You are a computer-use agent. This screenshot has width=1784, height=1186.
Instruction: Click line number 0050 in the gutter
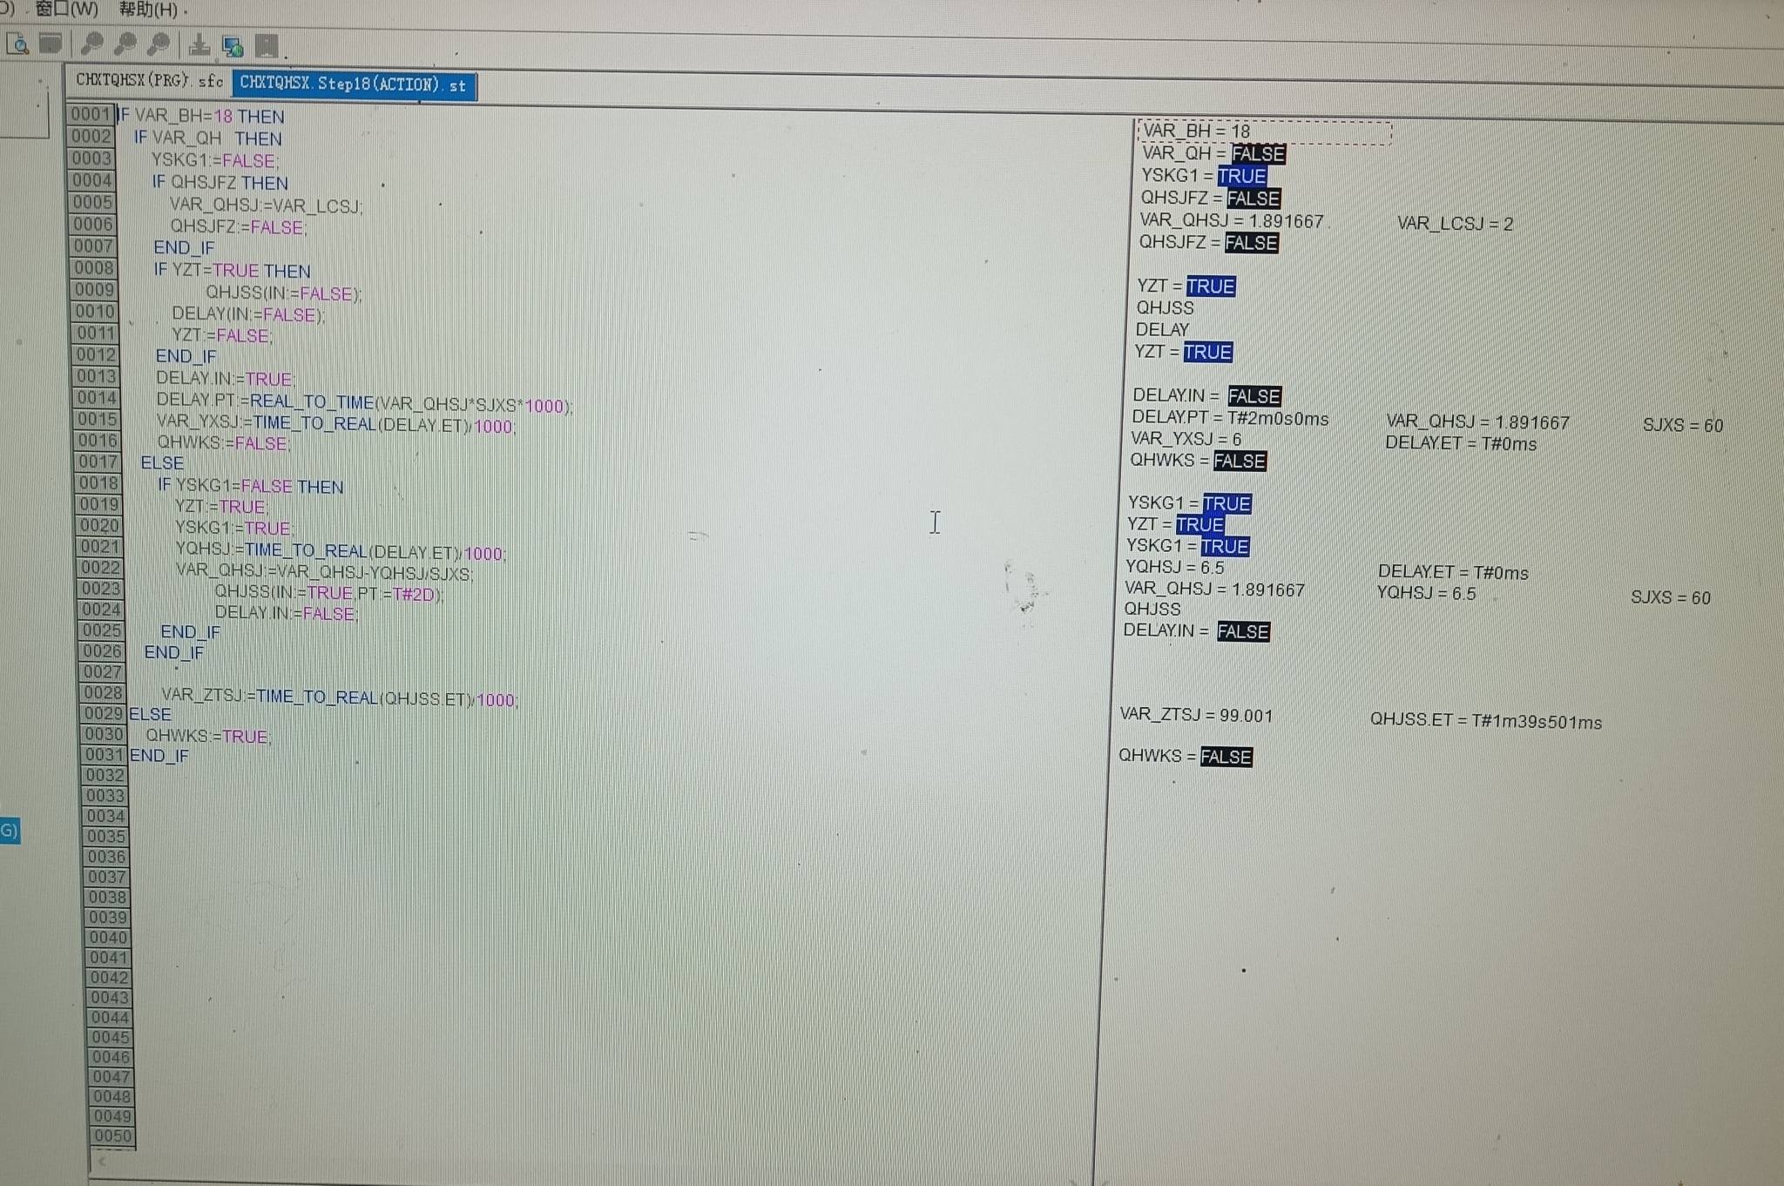[112, 1135]
